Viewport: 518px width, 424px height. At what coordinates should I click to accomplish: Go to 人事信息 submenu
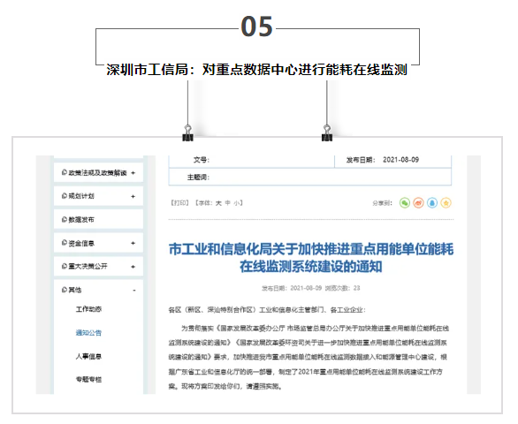(x=88, y=356)
